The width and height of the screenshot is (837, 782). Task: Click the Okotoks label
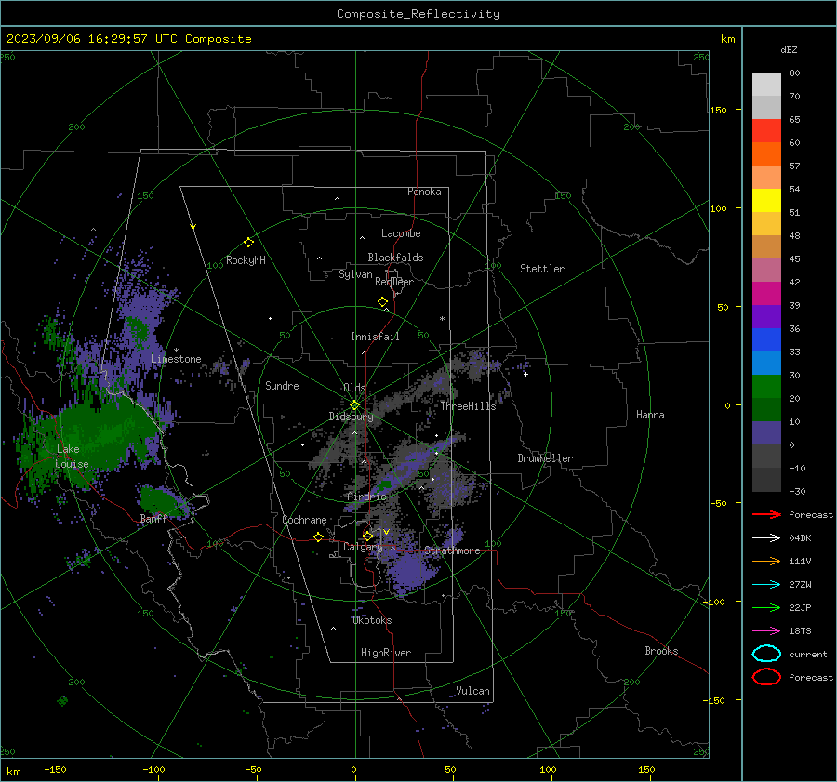coord(372,621)
